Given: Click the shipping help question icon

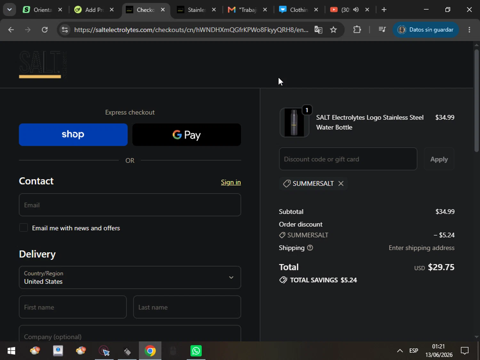Looking at the screenshot, I should coord(310,248).
